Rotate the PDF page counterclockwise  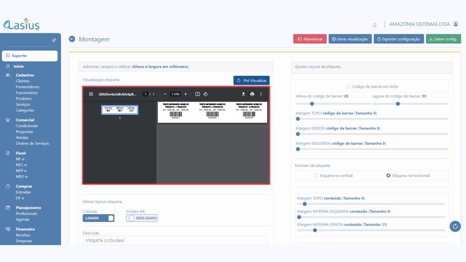click(205, 94)
